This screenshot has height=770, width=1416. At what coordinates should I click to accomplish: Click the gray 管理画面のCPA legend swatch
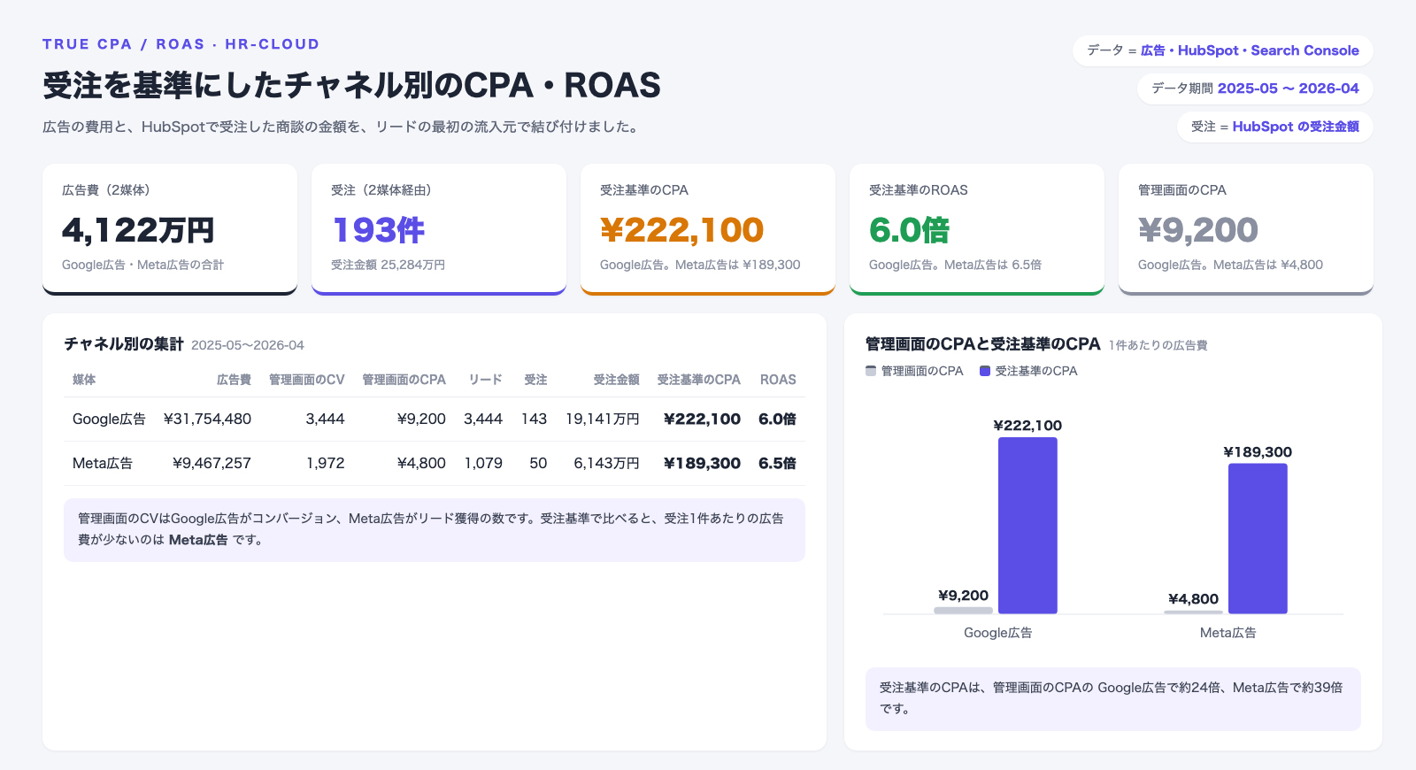(871, 371)
